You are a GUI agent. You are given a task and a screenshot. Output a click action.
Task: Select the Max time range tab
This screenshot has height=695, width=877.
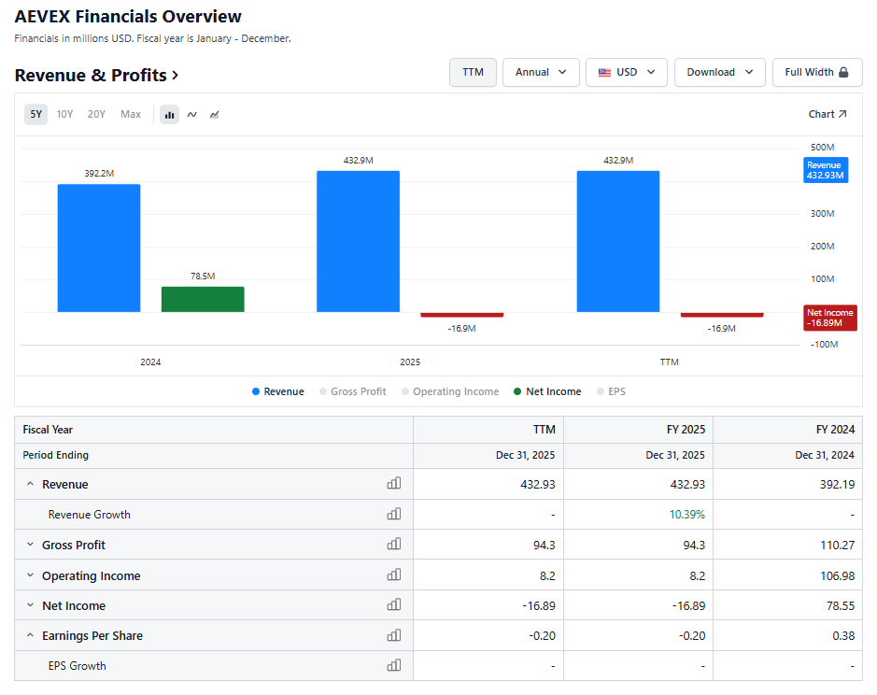[131, 114]
